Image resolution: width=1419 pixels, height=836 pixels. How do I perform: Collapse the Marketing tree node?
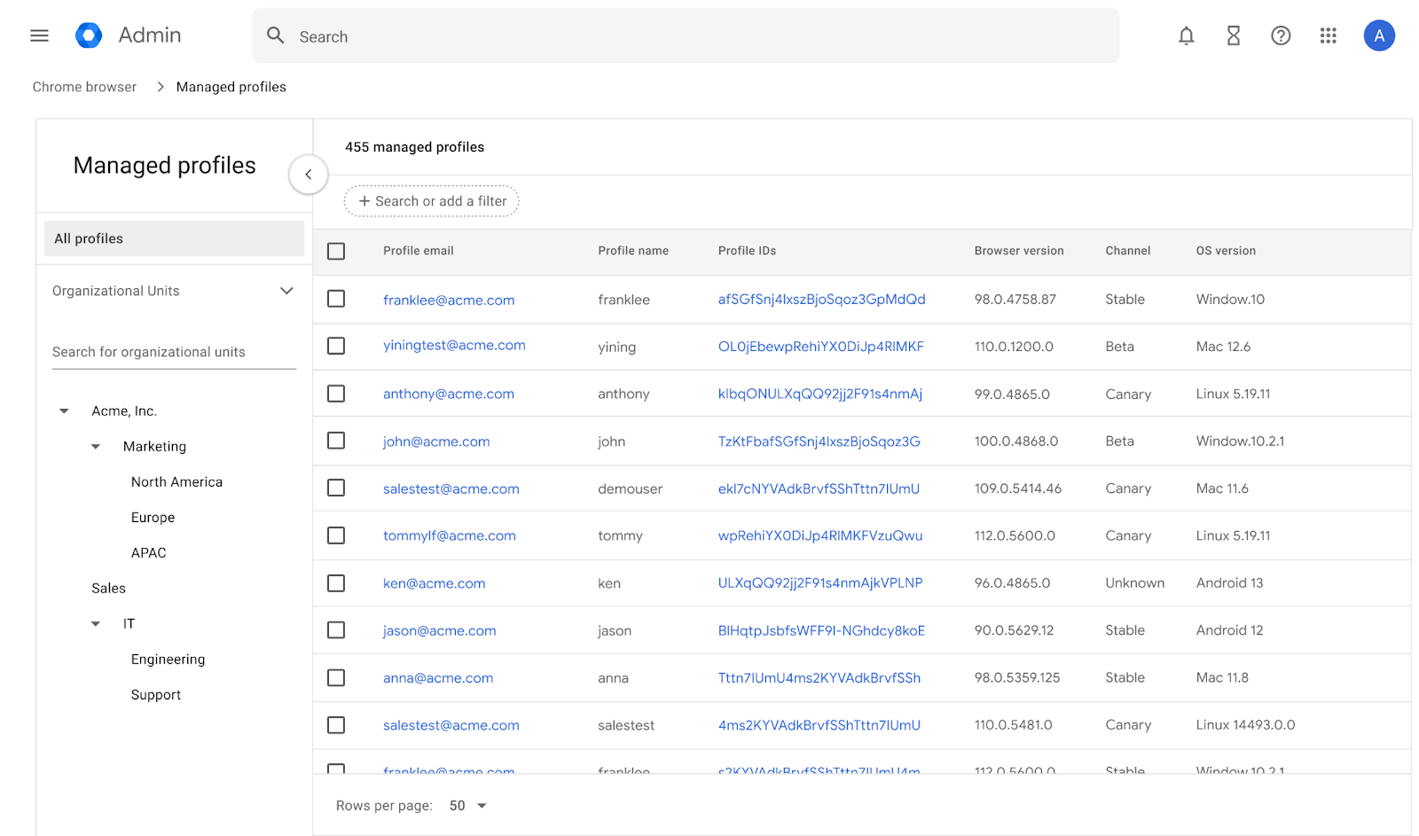96,447
